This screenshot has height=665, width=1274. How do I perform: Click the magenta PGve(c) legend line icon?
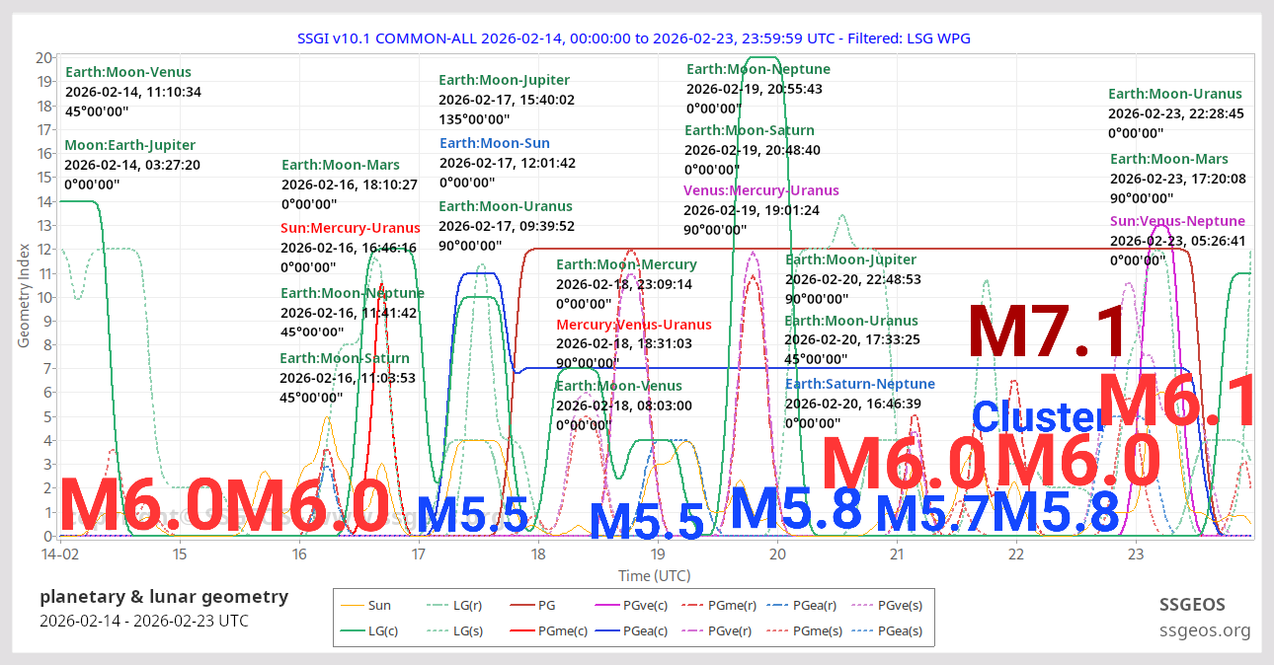point(606,605)
